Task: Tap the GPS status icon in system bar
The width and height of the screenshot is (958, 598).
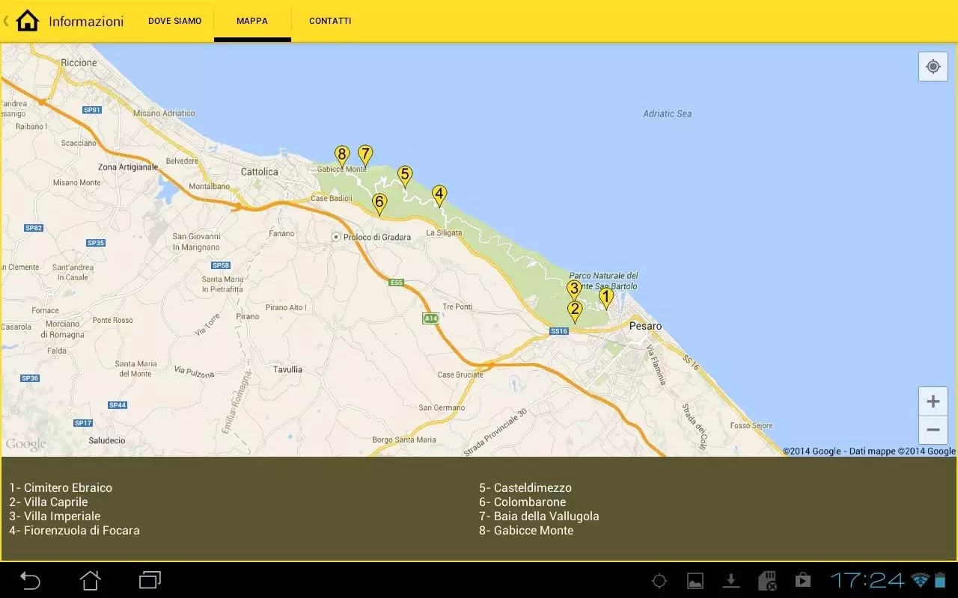Action: (659, 581)
